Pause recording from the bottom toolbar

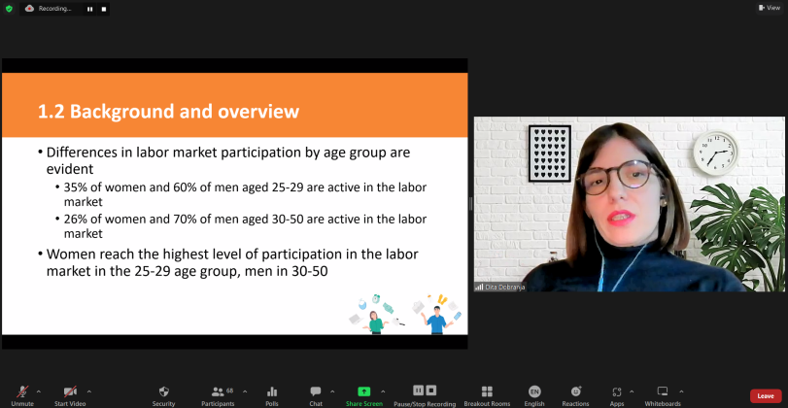(419, 391)
